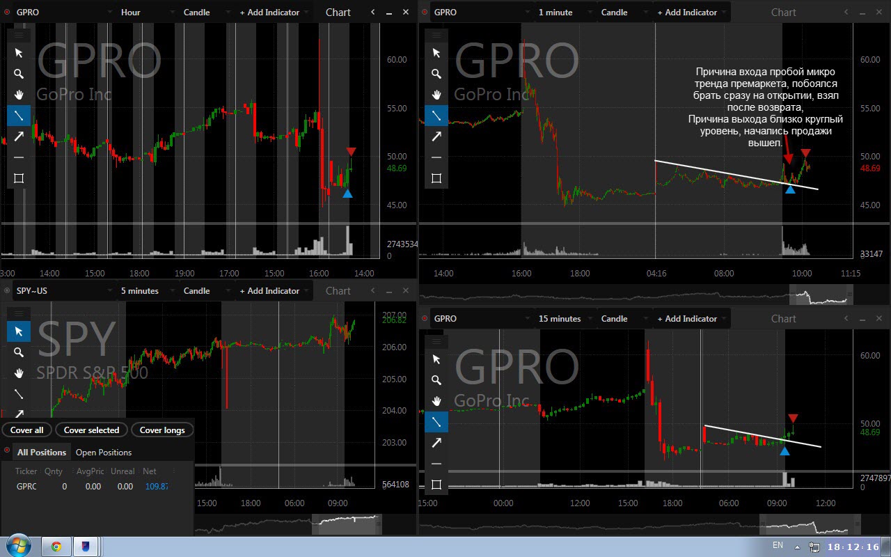This screenshot has height=557, width=891.
Task: Select arrow tool in GPRO 1 minute chart
Action: 436,136
